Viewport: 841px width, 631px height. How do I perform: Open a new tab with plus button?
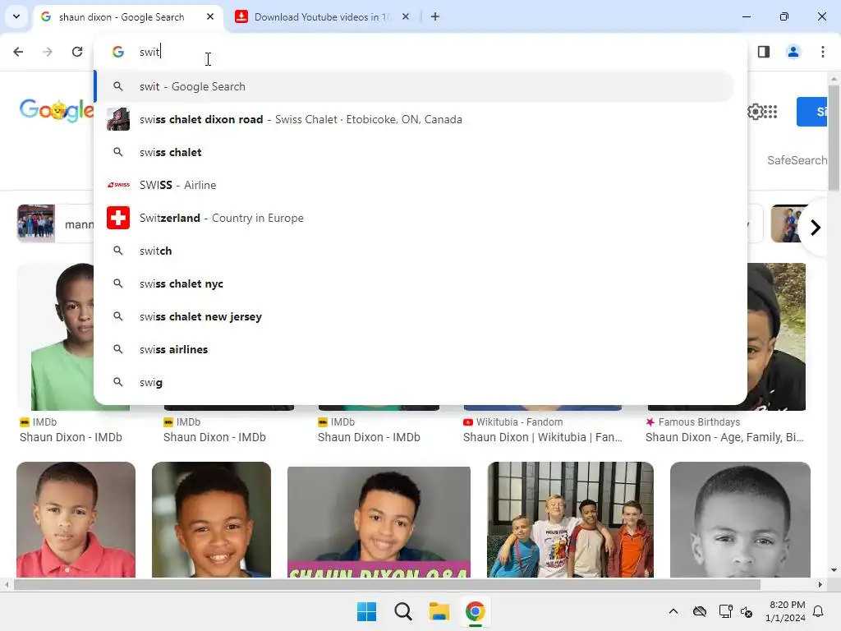pyautogui.click(x=435, y=16)
